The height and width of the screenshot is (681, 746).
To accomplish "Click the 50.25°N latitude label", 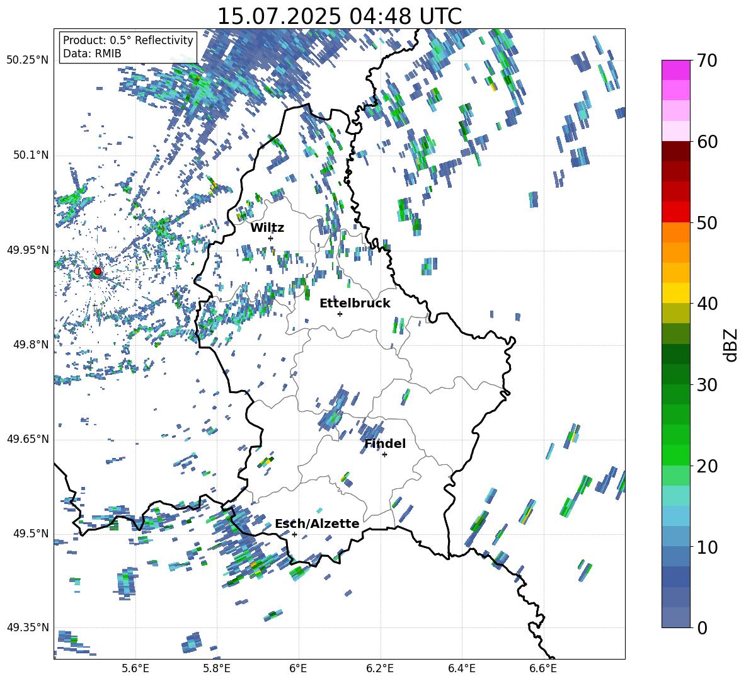I will click(x=28, y=60).
